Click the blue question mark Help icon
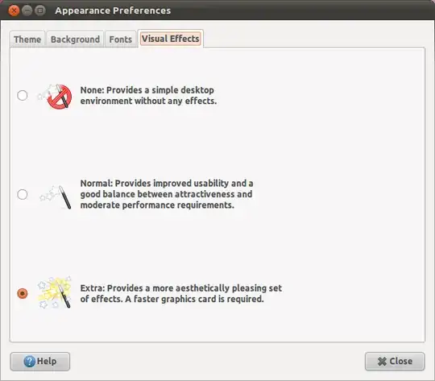 [30, 362]
